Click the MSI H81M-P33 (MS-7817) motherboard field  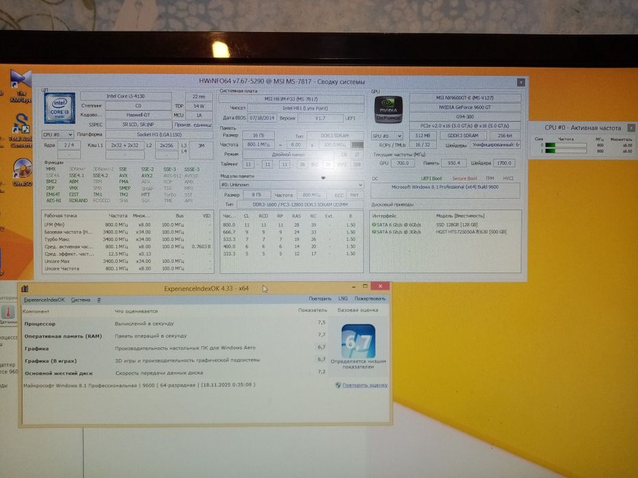291,99
